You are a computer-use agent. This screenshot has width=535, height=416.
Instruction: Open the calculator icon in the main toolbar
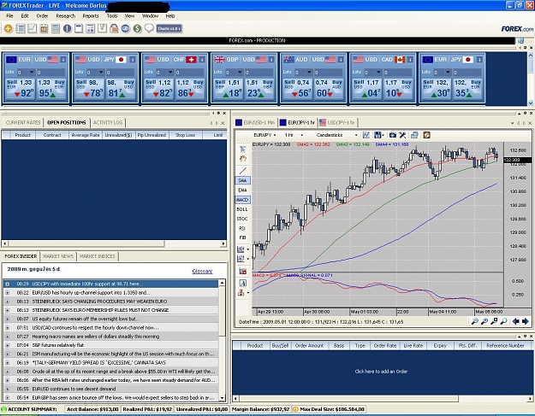click(x=56, y=28)
